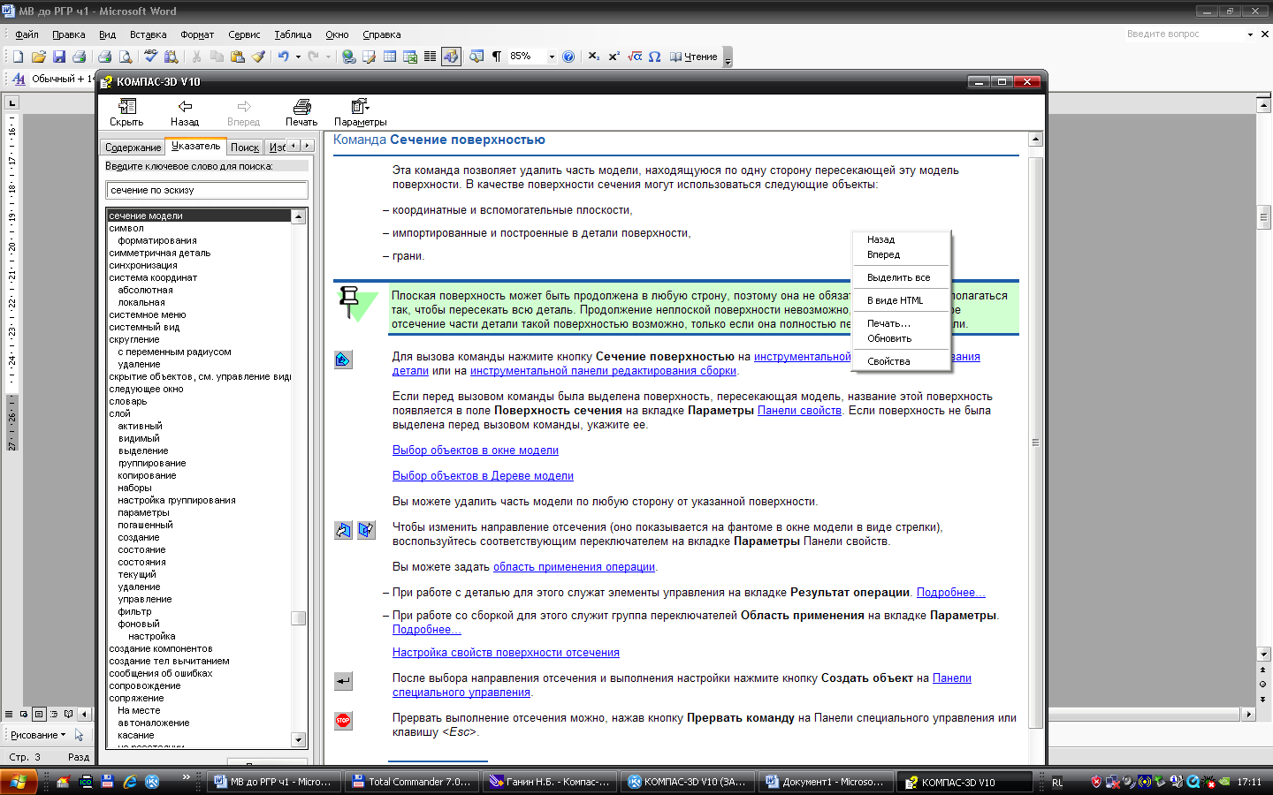
Task: Click the Columns icon in Word toolbar
Action: 431,57
